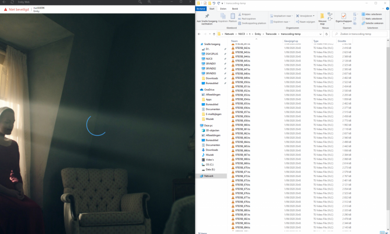Click the Geschiedenis icon in Openen group
Viewport: 390px width, 234px height.
(355, 23)
